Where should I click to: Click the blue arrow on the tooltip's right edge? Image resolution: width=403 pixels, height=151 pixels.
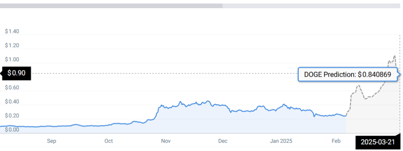[x=399, y=75]
